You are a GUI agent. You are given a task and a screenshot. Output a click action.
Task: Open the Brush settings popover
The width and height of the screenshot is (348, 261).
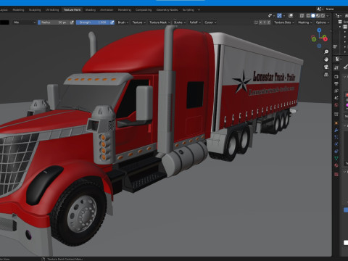(123, 22)
